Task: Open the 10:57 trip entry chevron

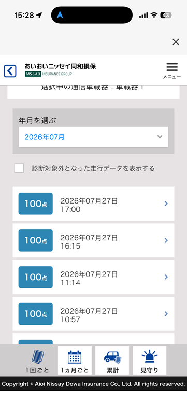Action: coord(166,314)
